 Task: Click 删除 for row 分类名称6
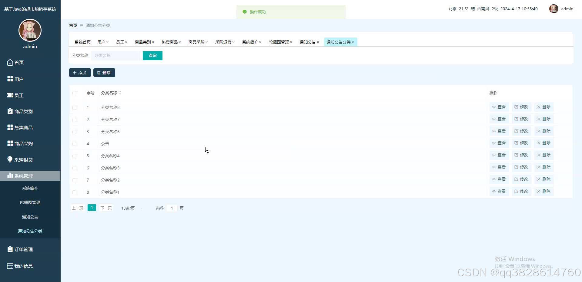click(x=544, y=131)
